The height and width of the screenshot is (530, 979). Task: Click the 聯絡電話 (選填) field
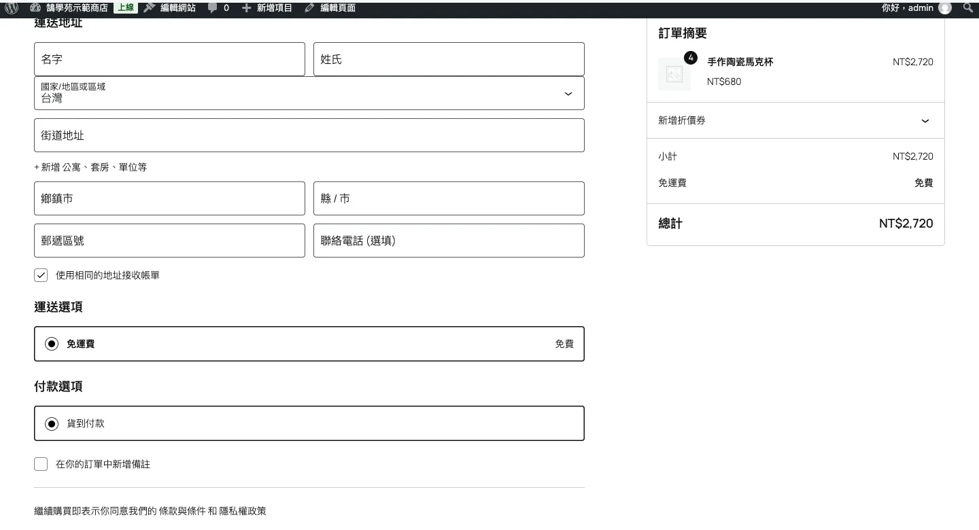449,241
